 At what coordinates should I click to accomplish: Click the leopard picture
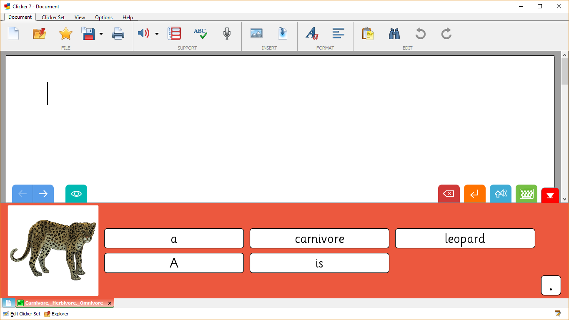(x=53, y=250)
